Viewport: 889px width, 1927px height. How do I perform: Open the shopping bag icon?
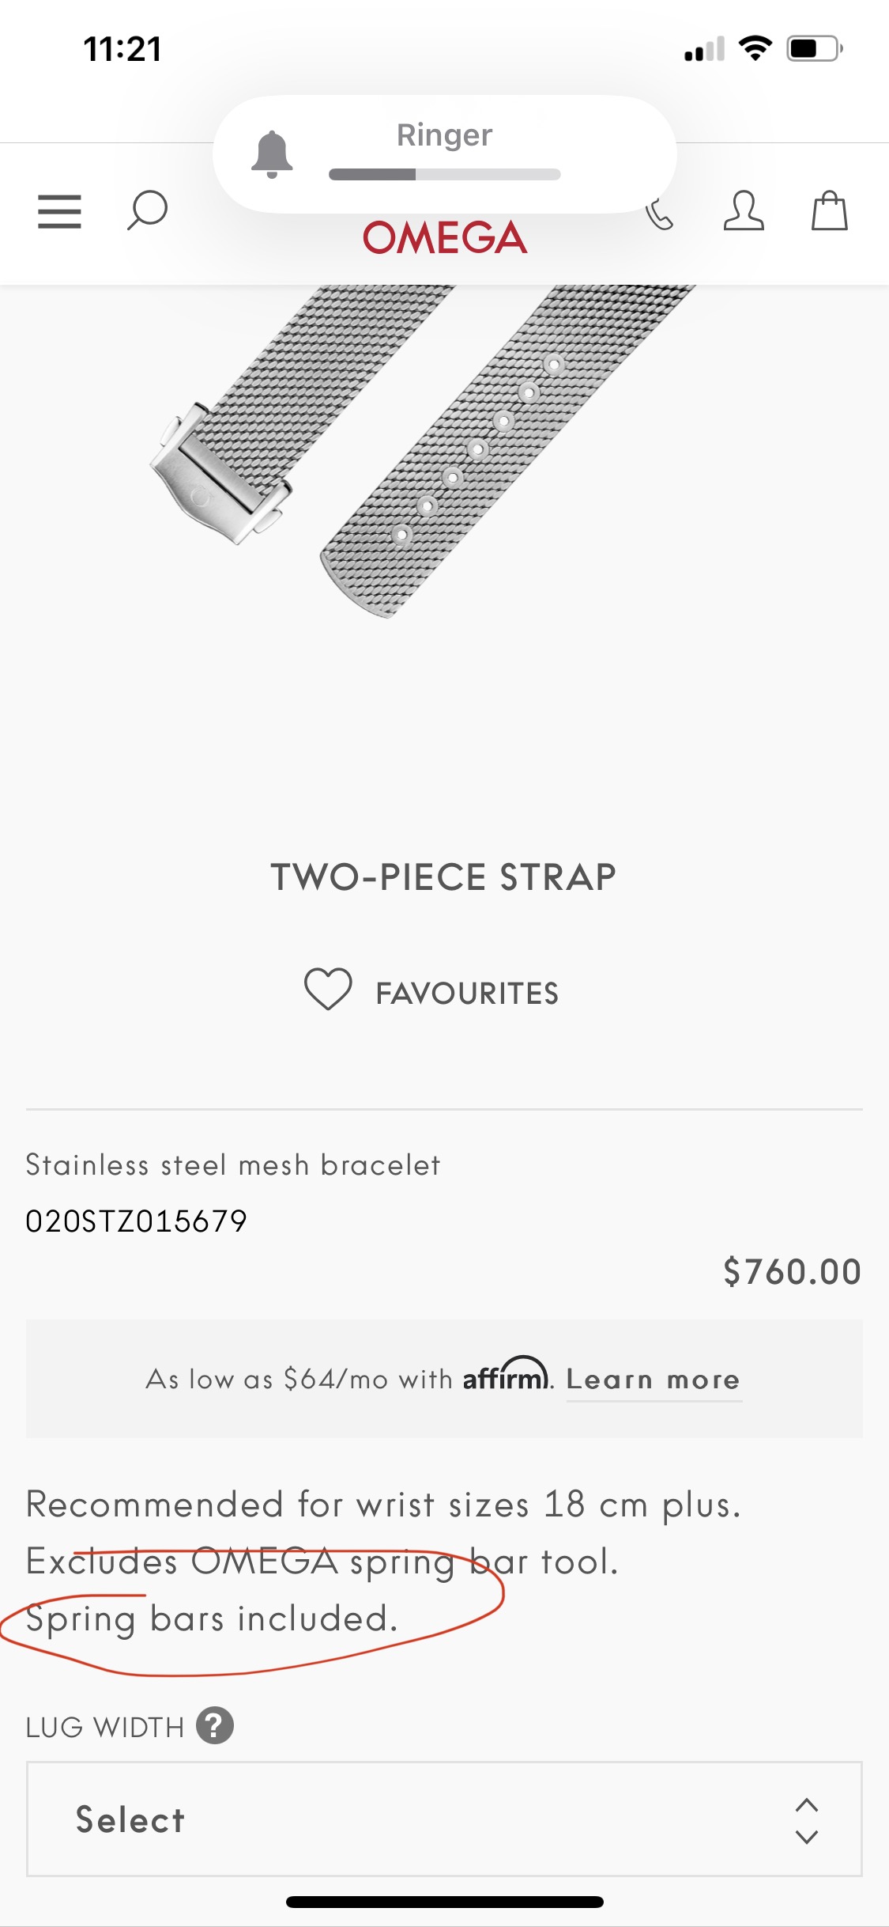pyautogui.click(x=829, y=211)
